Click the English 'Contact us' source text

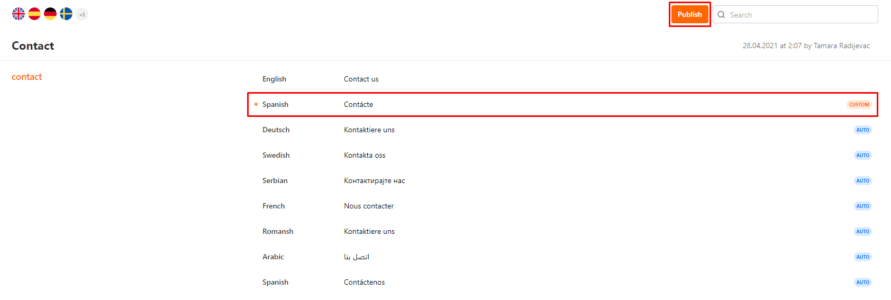[x=361, y=79]
